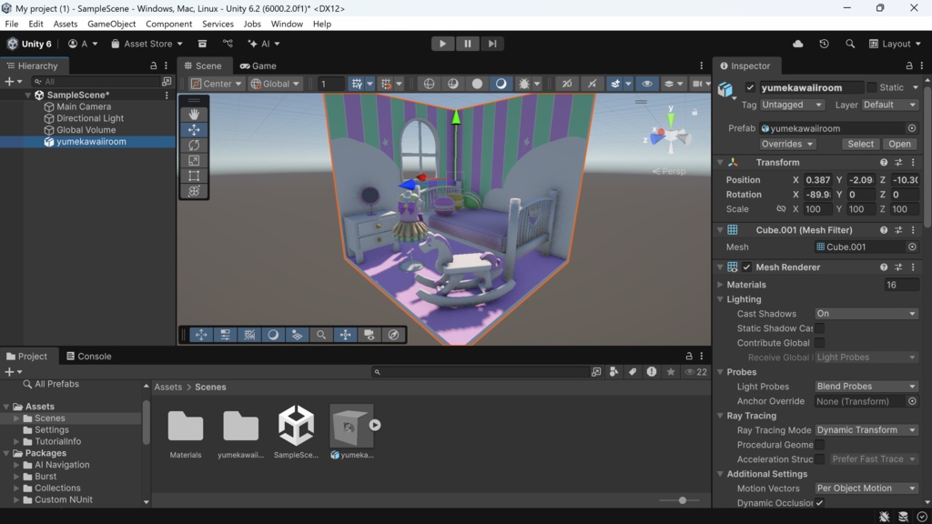Select the Rect tool in scene toolbar
This screenshot has height=524, width=932.
pyautogui.click(x=193, y=176)
